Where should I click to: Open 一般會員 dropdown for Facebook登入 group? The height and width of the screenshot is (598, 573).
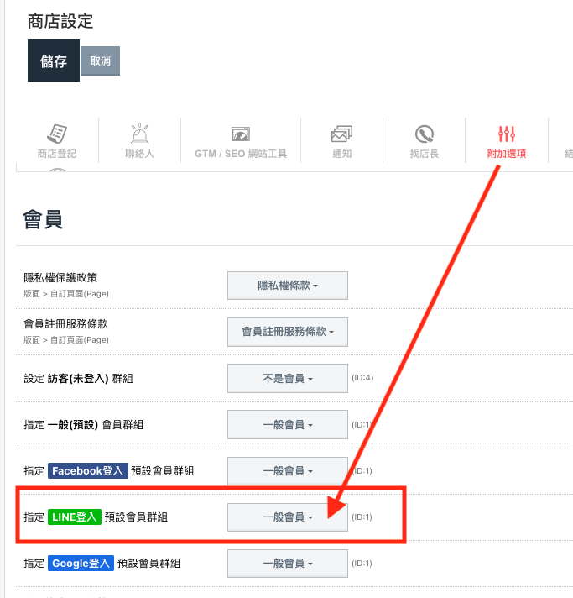tap(288, 471)
